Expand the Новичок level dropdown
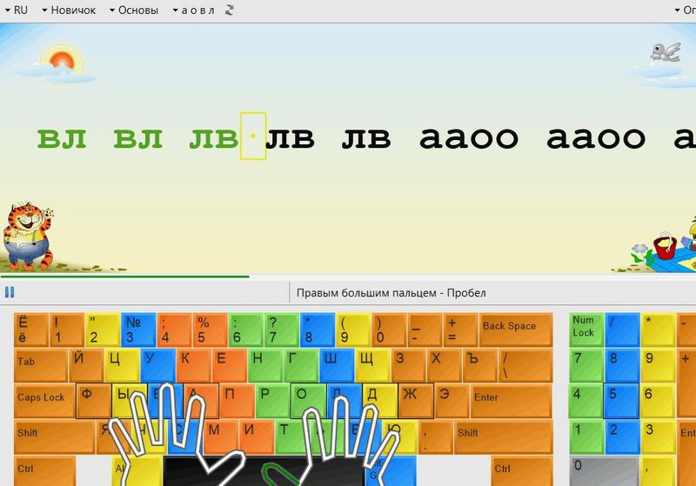696x486 pixels. [x=68, y=10]
